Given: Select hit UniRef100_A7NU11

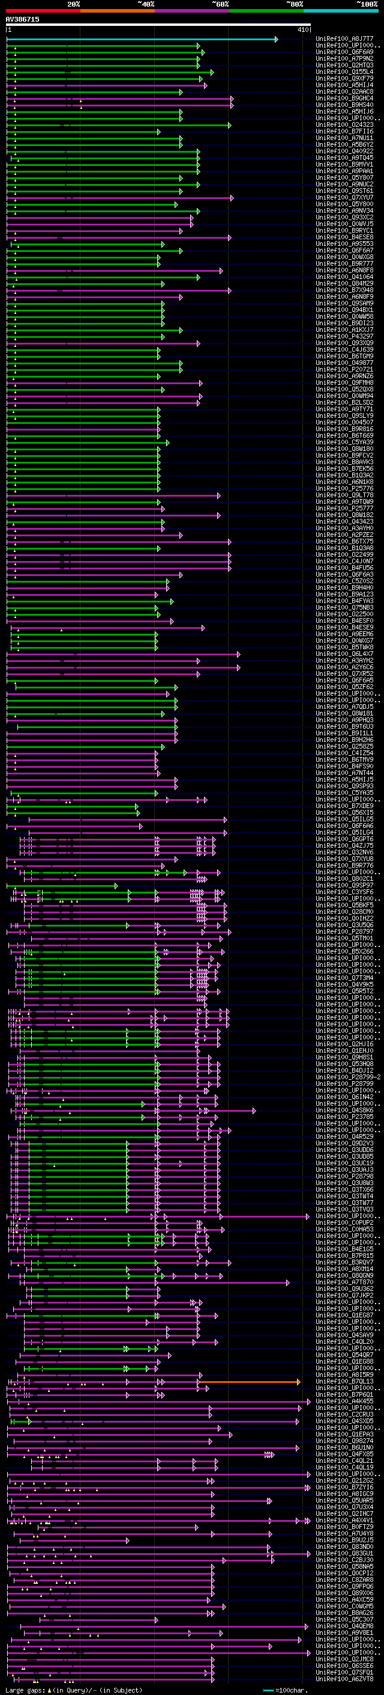Looking at the screenshot, I should pyautogui.click(x=344, y=138).
